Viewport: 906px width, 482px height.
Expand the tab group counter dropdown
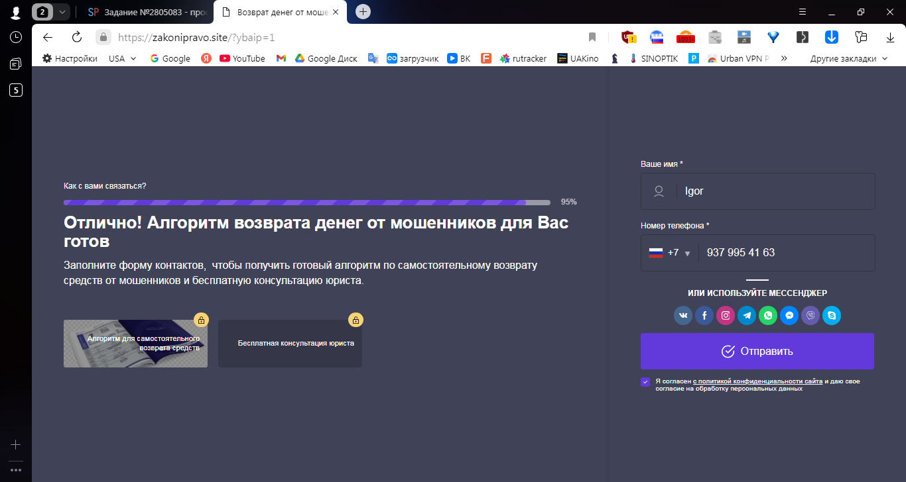click(x=62, y=12)
